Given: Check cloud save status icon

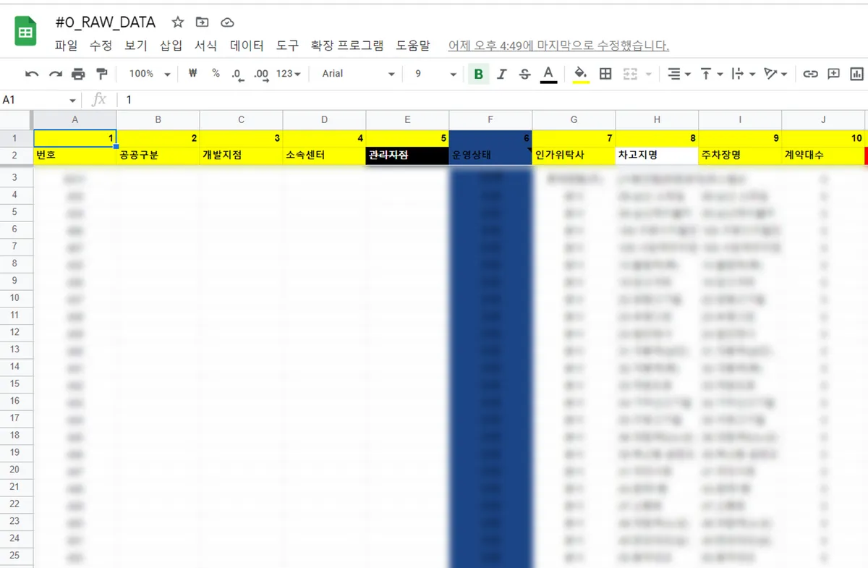Looking at the screenshot, I should 227,22.
